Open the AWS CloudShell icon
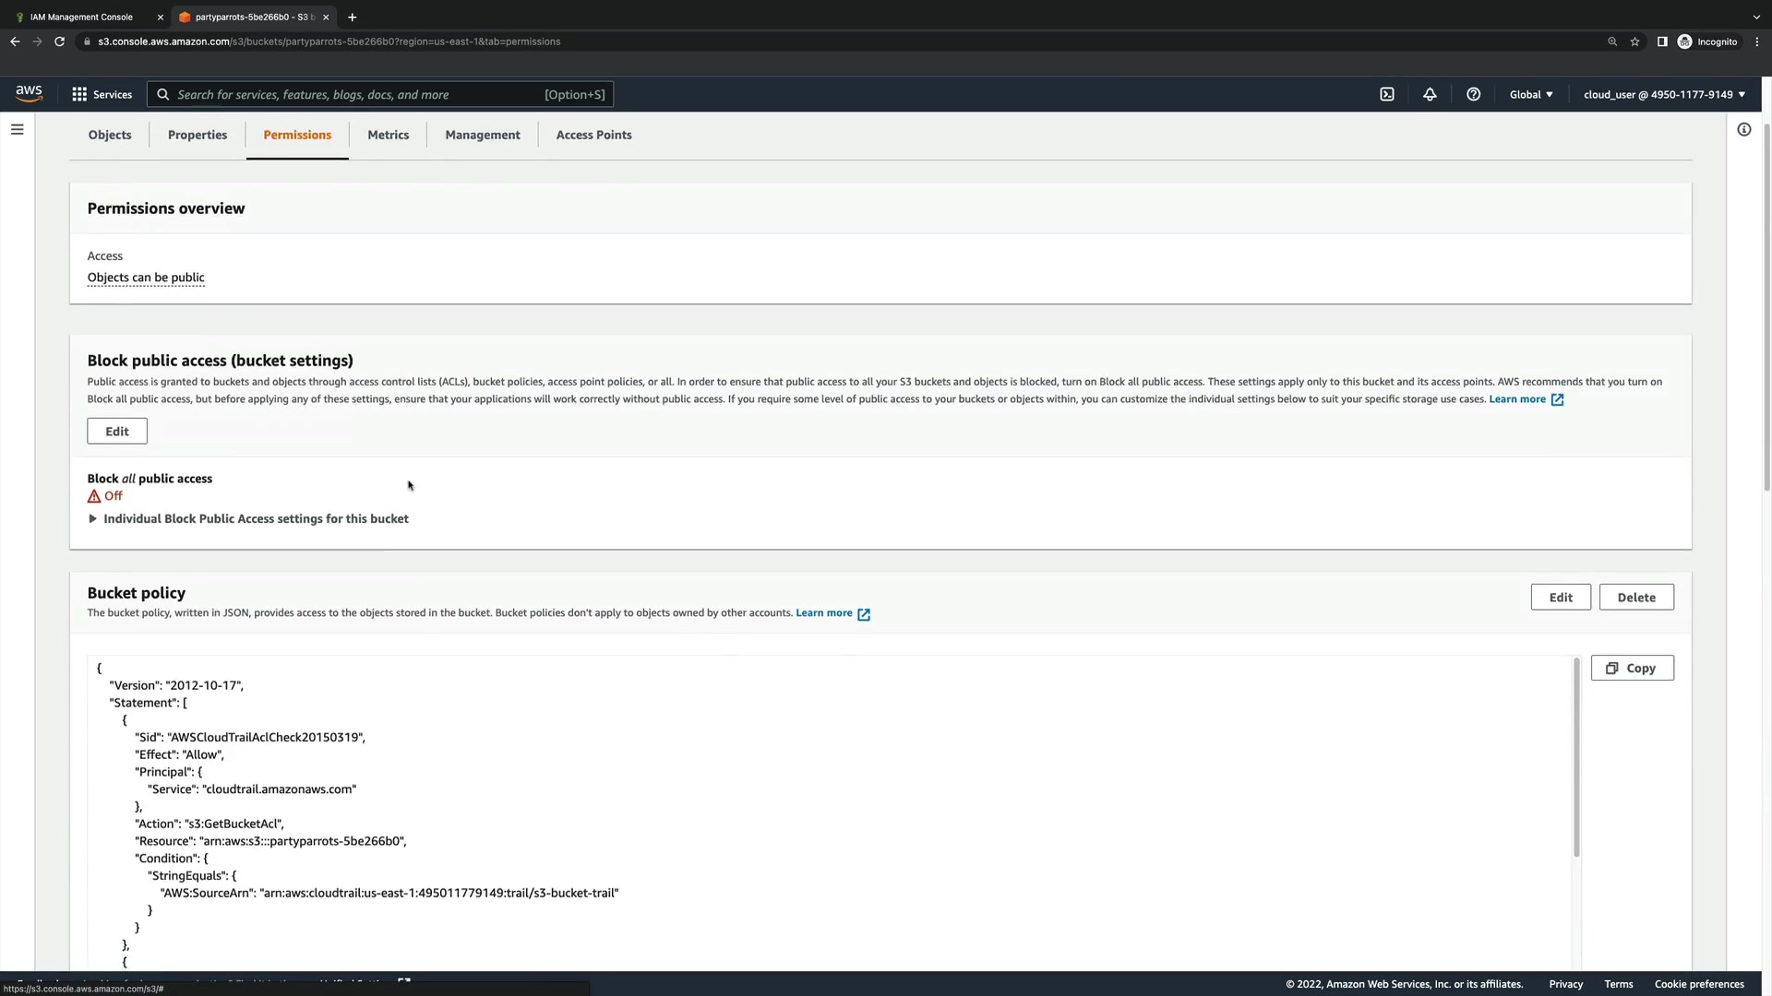Viewport: 1772px width, 996px height. [1386, 94]
